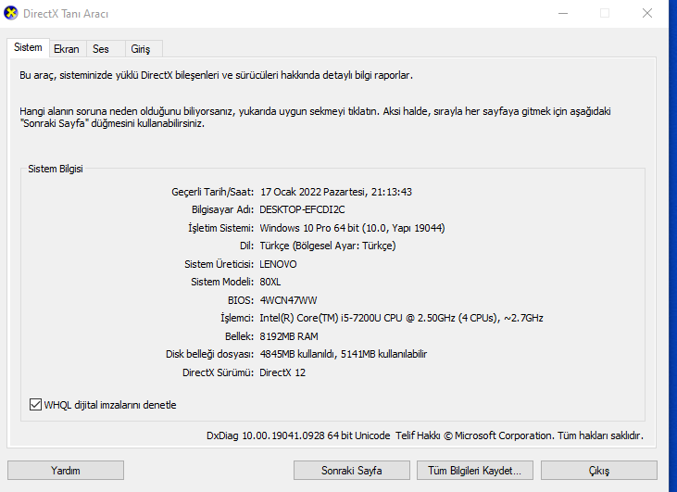This screenshot has height=492, width=677.
Task: Click memory value 8192MB RAM
Action: tap(289, 336)
